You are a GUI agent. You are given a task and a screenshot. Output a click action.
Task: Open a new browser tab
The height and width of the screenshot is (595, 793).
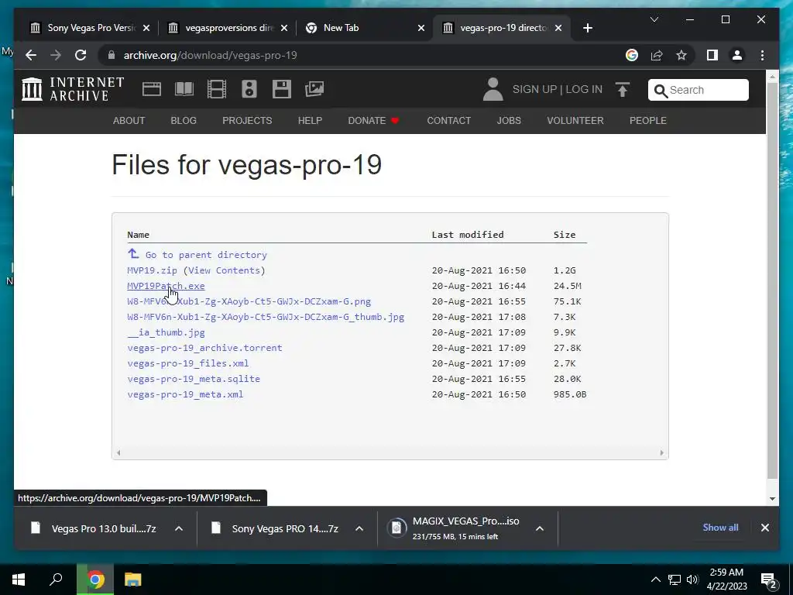(587, 28)
